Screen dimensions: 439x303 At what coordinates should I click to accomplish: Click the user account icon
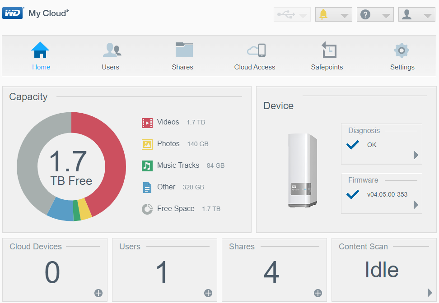click(406, 14)
